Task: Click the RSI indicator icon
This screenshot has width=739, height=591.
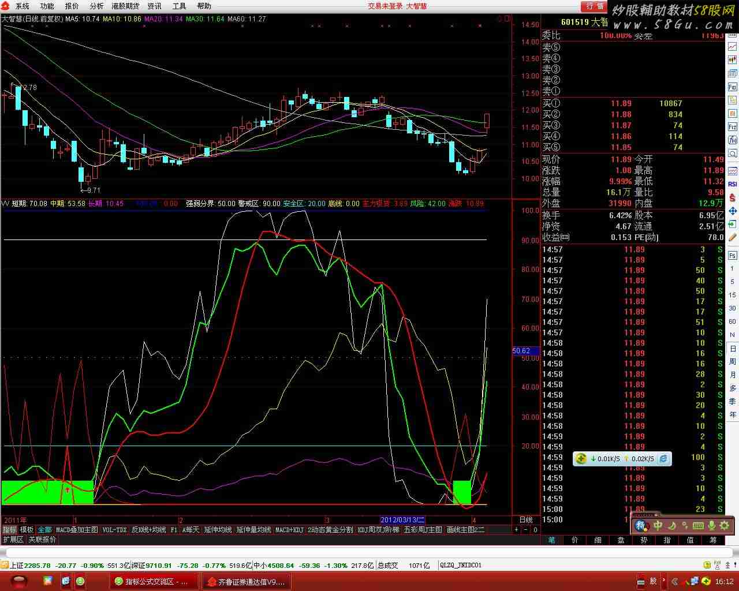Action: point(732,184)
